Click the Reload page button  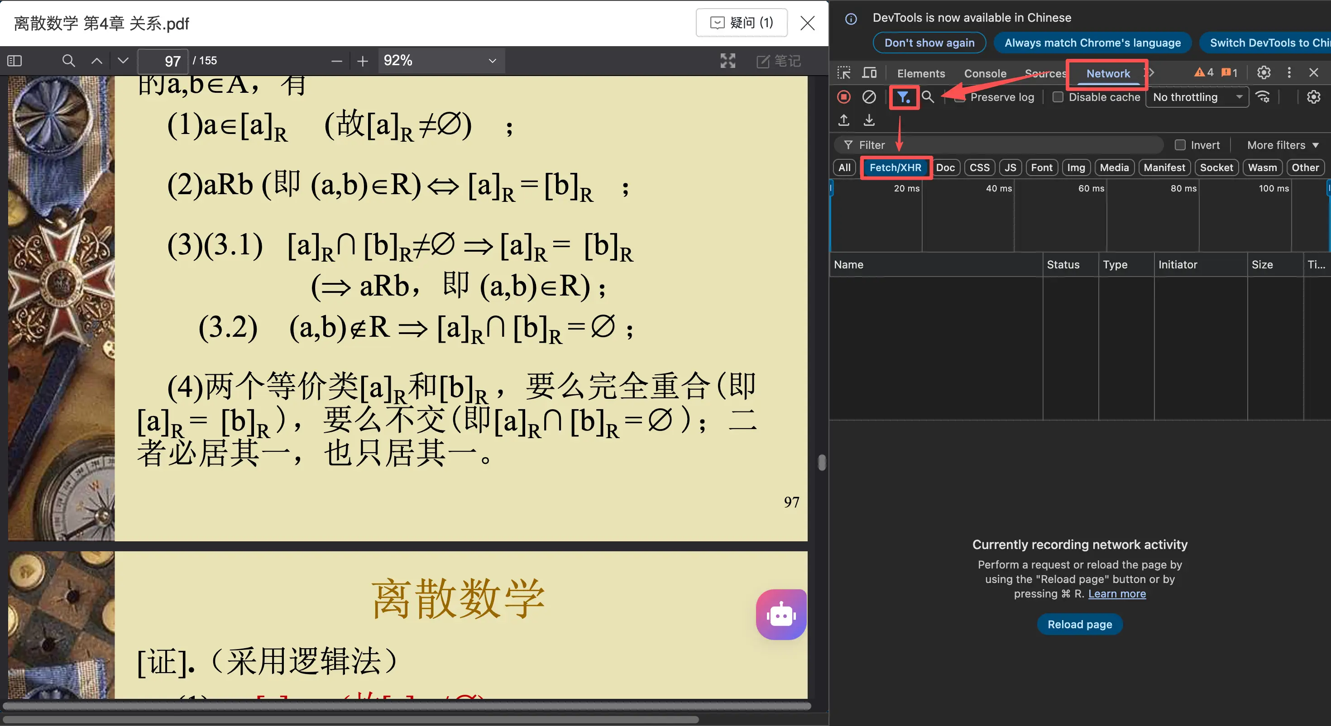coord(1079,624)
